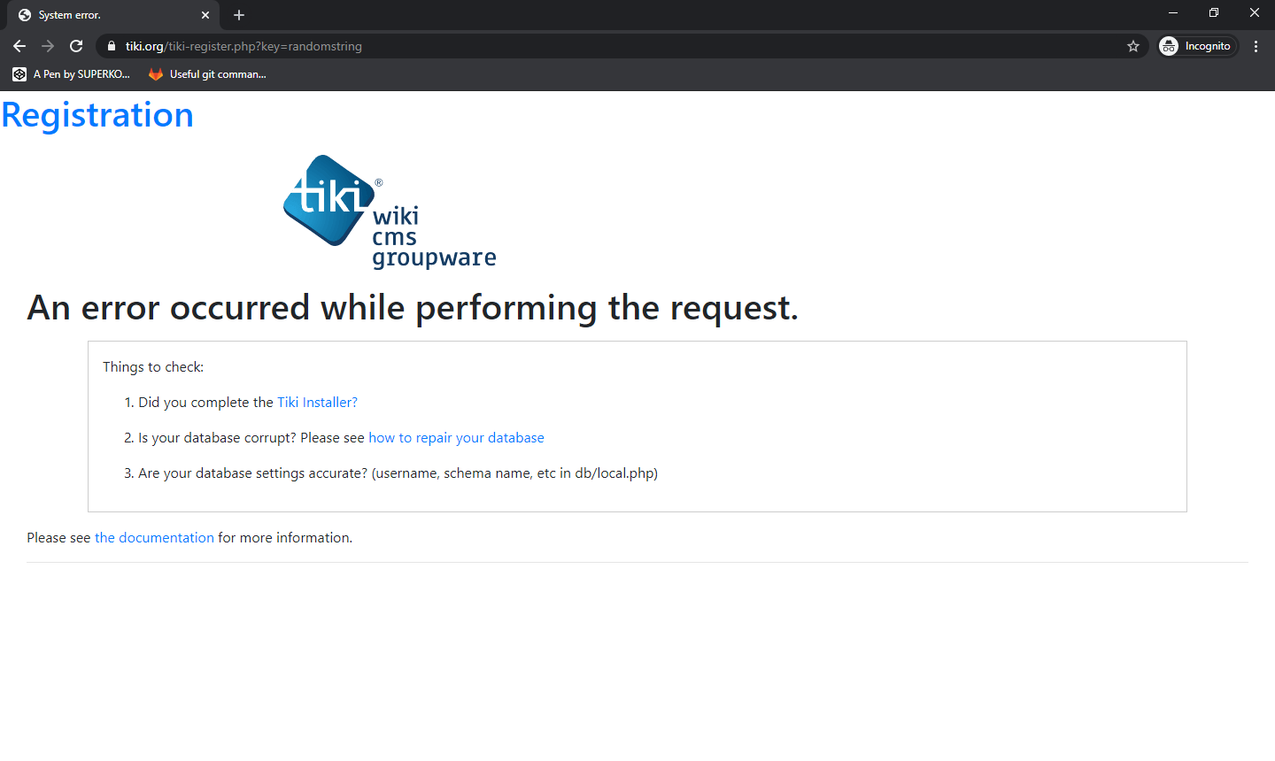Click the GitLab bookmark favicon

point(156,74)
